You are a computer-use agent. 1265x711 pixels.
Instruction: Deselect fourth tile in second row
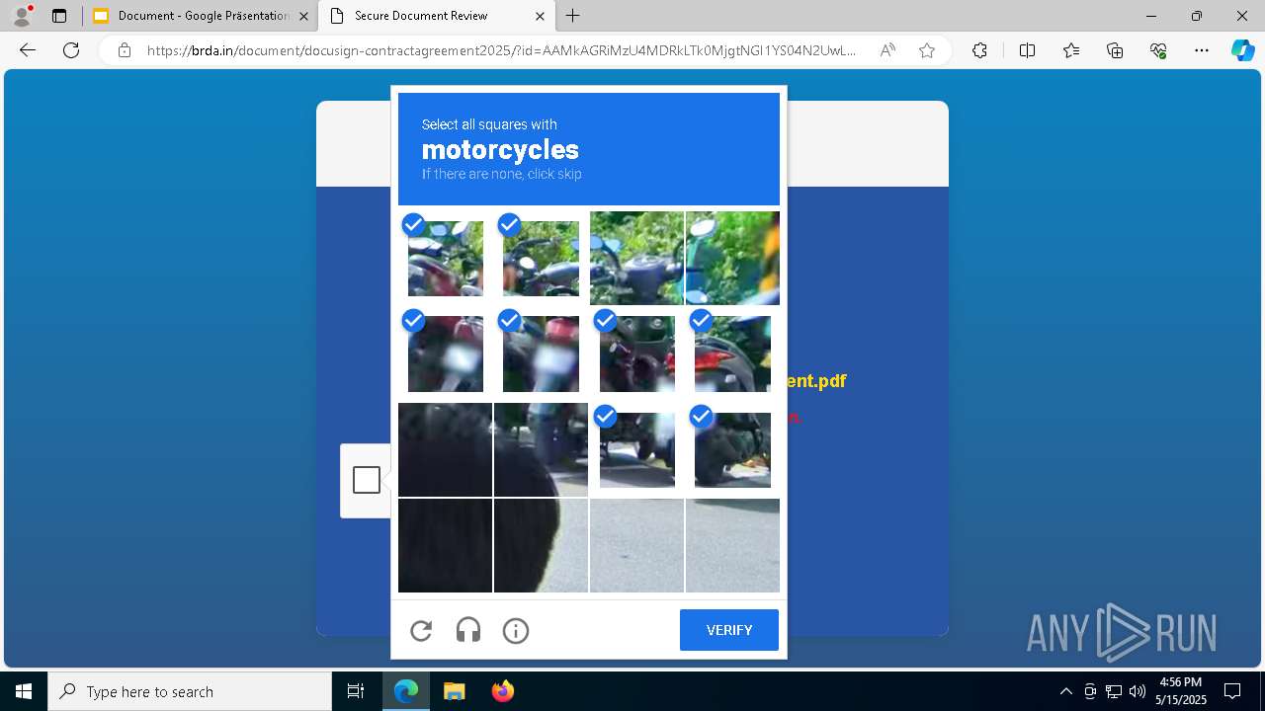click(732, 354)
